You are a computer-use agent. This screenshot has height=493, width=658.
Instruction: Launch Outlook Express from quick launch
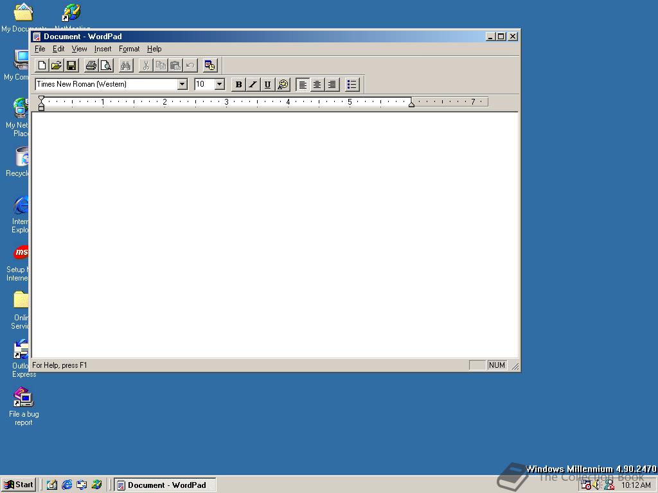click(x=82, y=485)
